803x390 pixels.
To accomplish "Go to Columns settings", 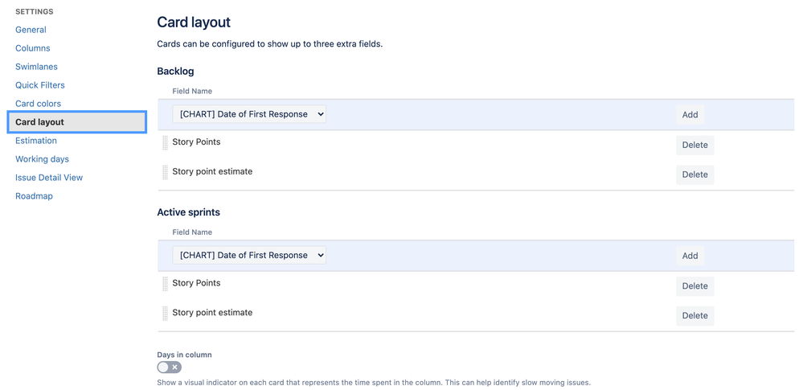I will [33, 48].
